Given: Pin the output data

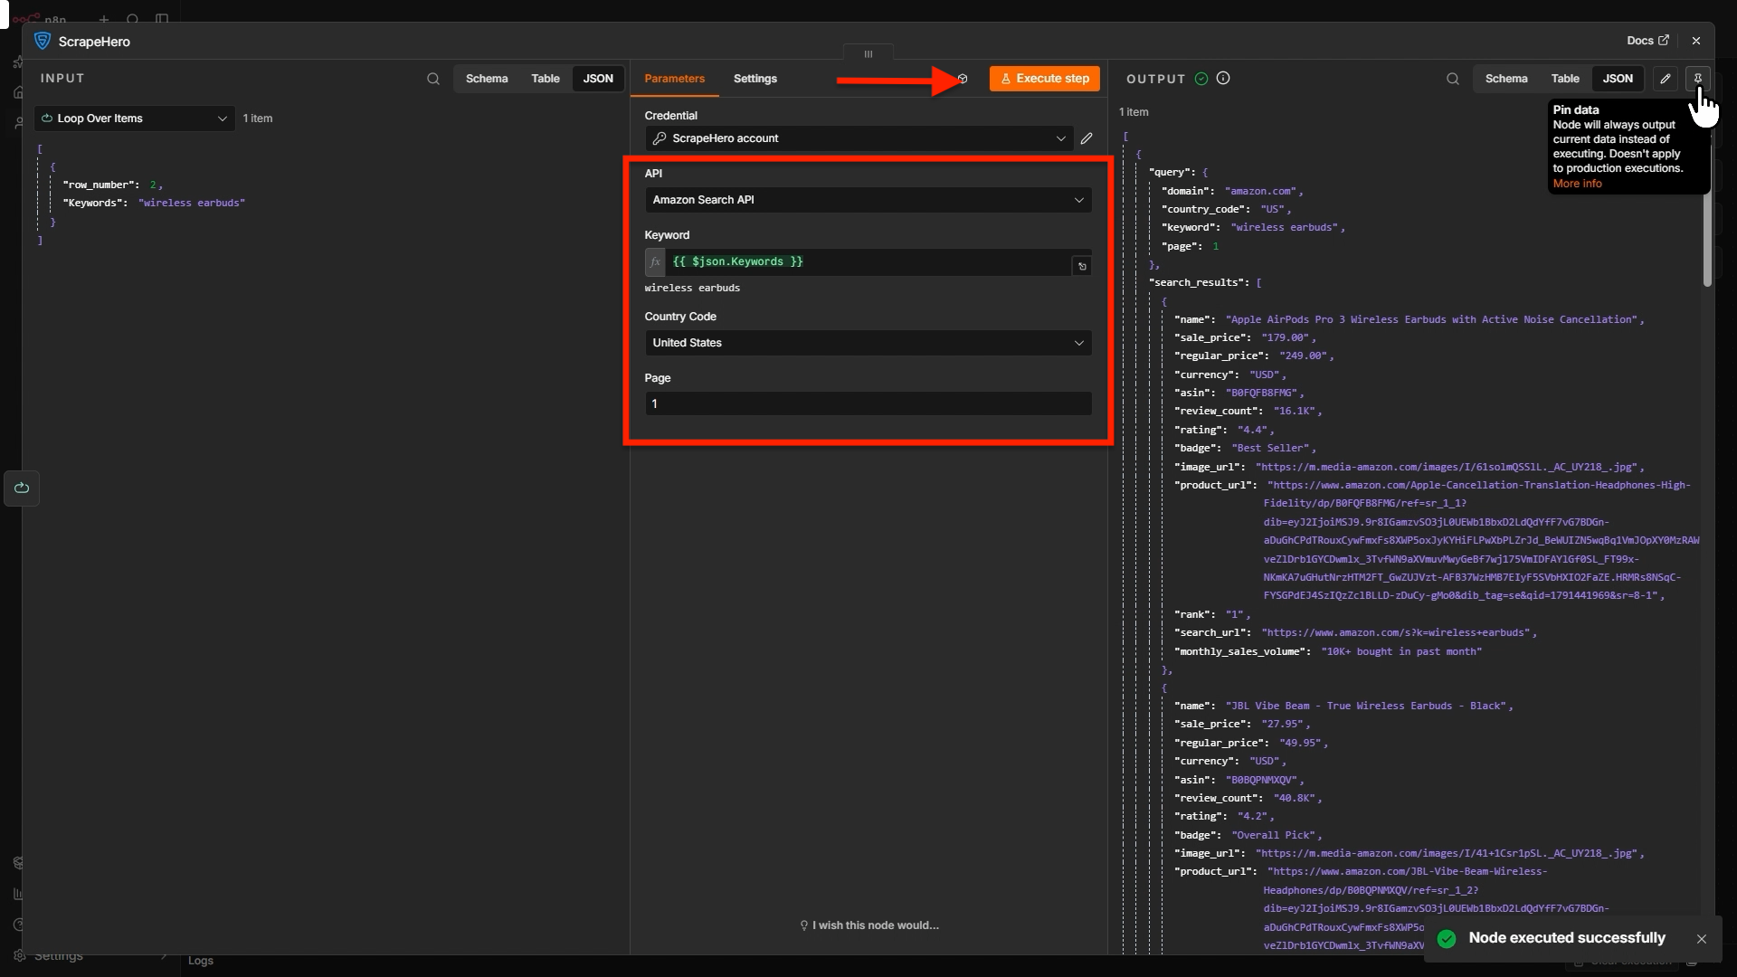Looking at the screenshot, I should coord(1698,79).
